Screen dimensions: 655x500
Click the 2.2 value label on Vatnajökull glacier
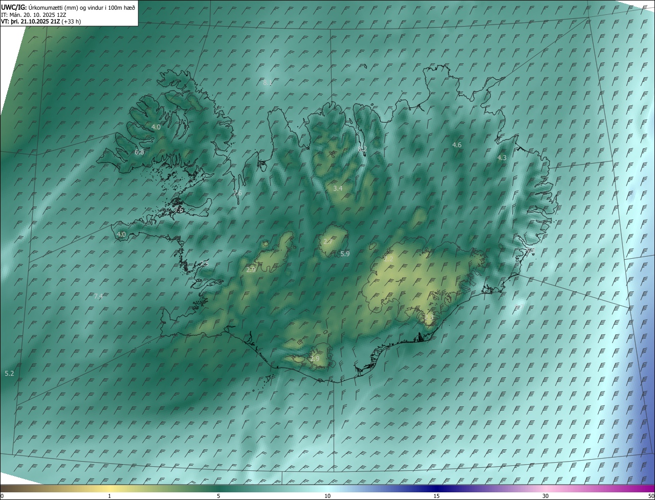(388, 259)
